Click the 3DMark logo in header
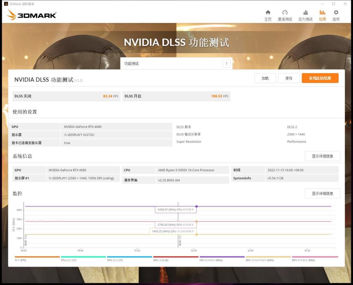 point(32,15)
